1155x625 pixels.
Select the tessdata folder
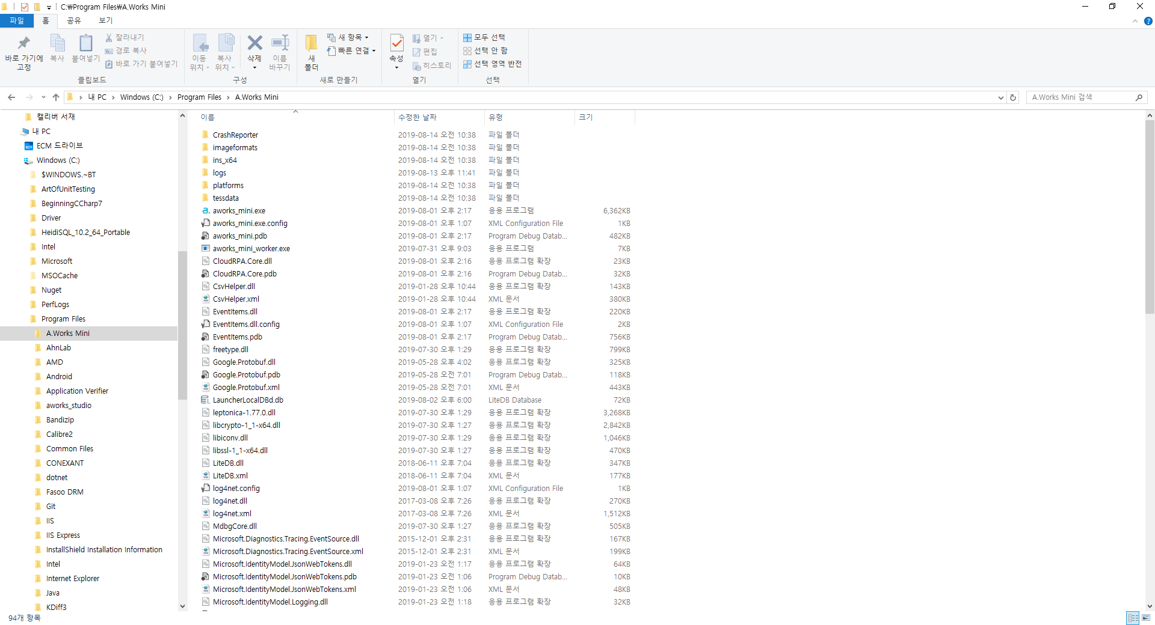tap(226, 198)
